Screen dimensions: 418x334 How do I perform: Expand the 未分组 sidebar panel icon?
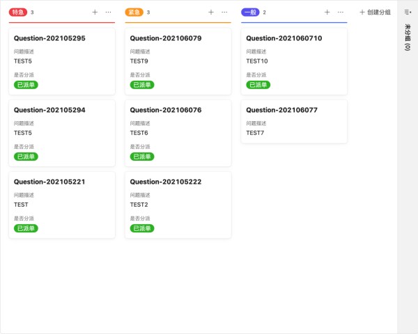[x=408, y=12]
